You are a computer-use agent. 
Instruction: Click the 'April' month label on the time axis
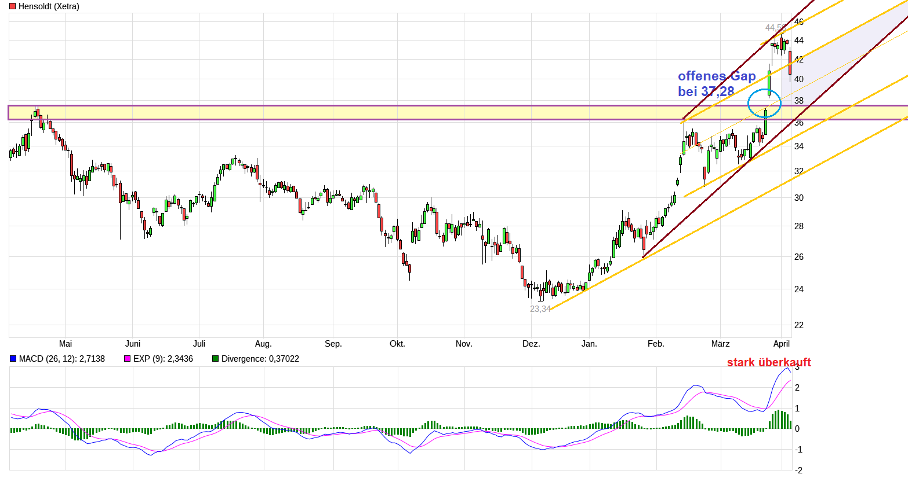pos(782,344)
